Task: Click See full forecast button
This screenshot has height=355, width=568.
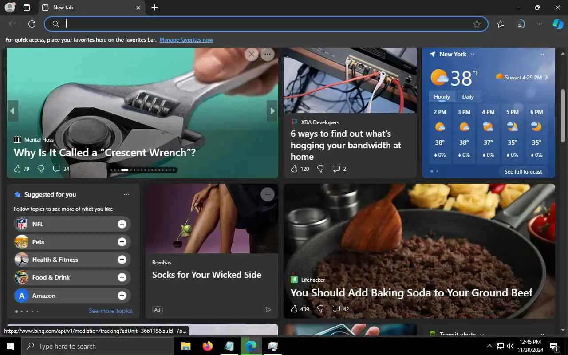Action: coord(523,171)
